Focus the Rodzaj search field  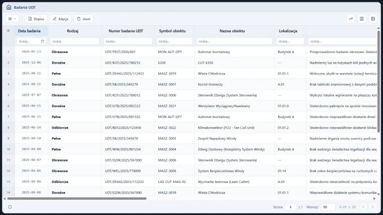[x=75, y=41]
